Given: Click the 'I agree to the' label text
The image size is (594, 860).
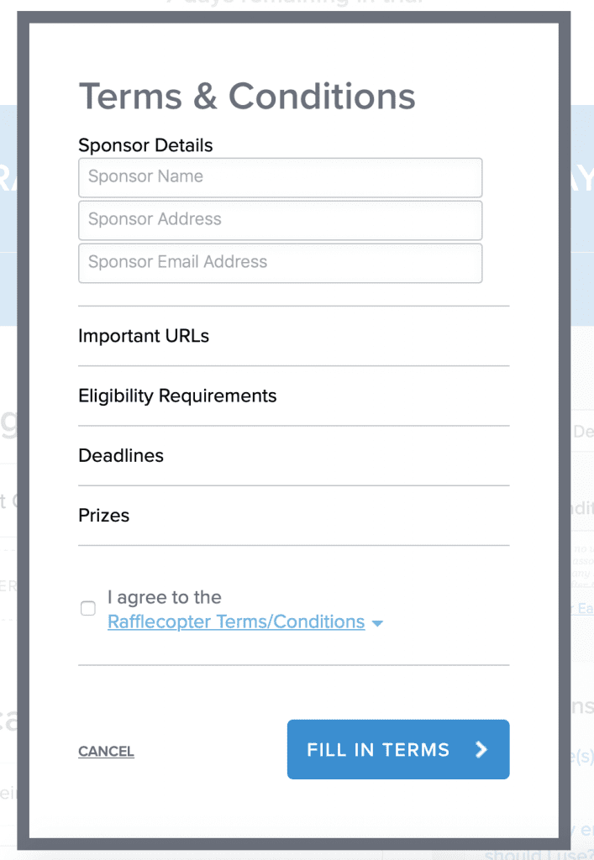Looking at the screenshot, I should coord(165,598).
